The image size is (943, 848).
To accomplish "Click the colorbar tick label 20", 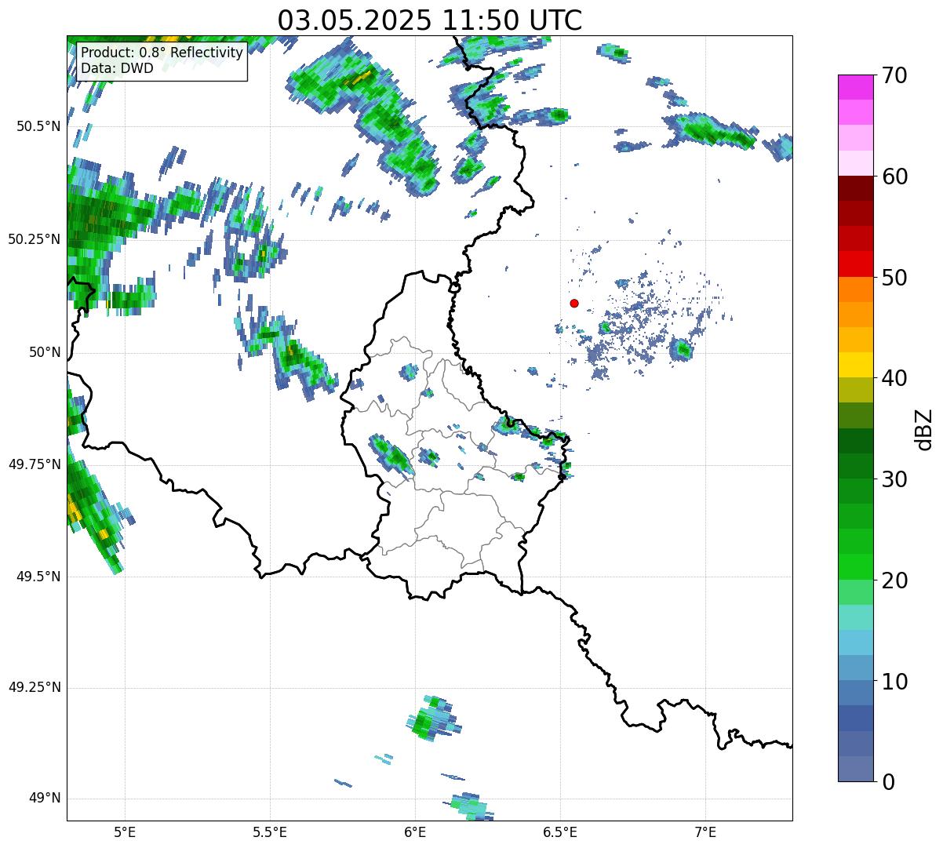I will [x=894, y=580].
